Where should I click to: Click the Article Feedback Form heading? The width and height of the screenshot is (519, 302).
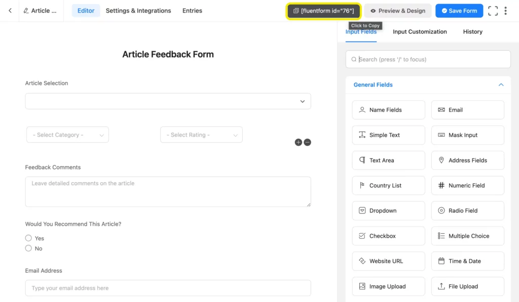point(168,54)
